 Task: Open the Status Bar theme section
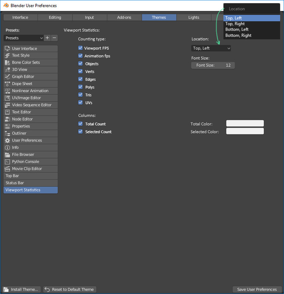30,183
